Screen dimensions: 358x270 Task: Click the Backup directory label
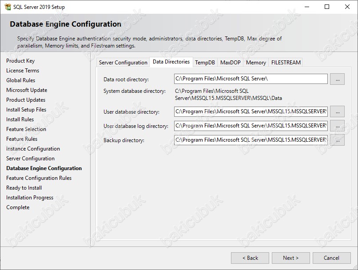pyautogui.click(x=124, y=140)
